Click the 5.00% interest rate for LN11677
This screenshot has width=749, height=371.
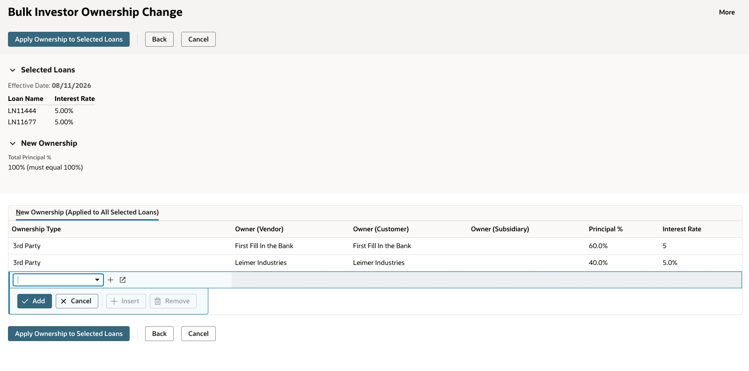(64, 122)
